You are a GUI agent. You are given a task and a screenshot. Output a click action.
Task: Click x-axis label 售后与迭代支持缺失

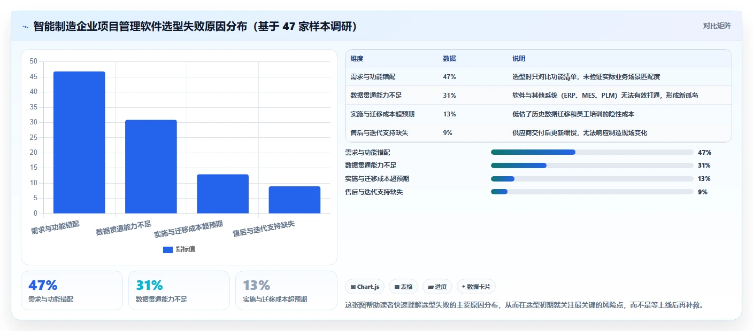(x=264, y=230)
